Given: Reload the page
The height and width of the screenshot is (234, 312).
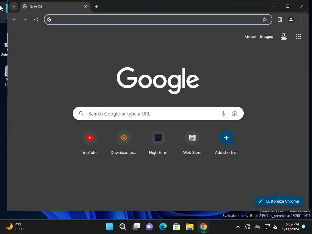Looking at the screenshot, I should click(36, 19).
